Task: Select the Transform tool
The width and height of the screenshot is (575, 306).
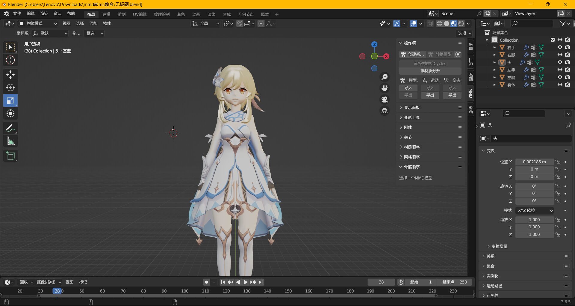Action: point(10,113)
